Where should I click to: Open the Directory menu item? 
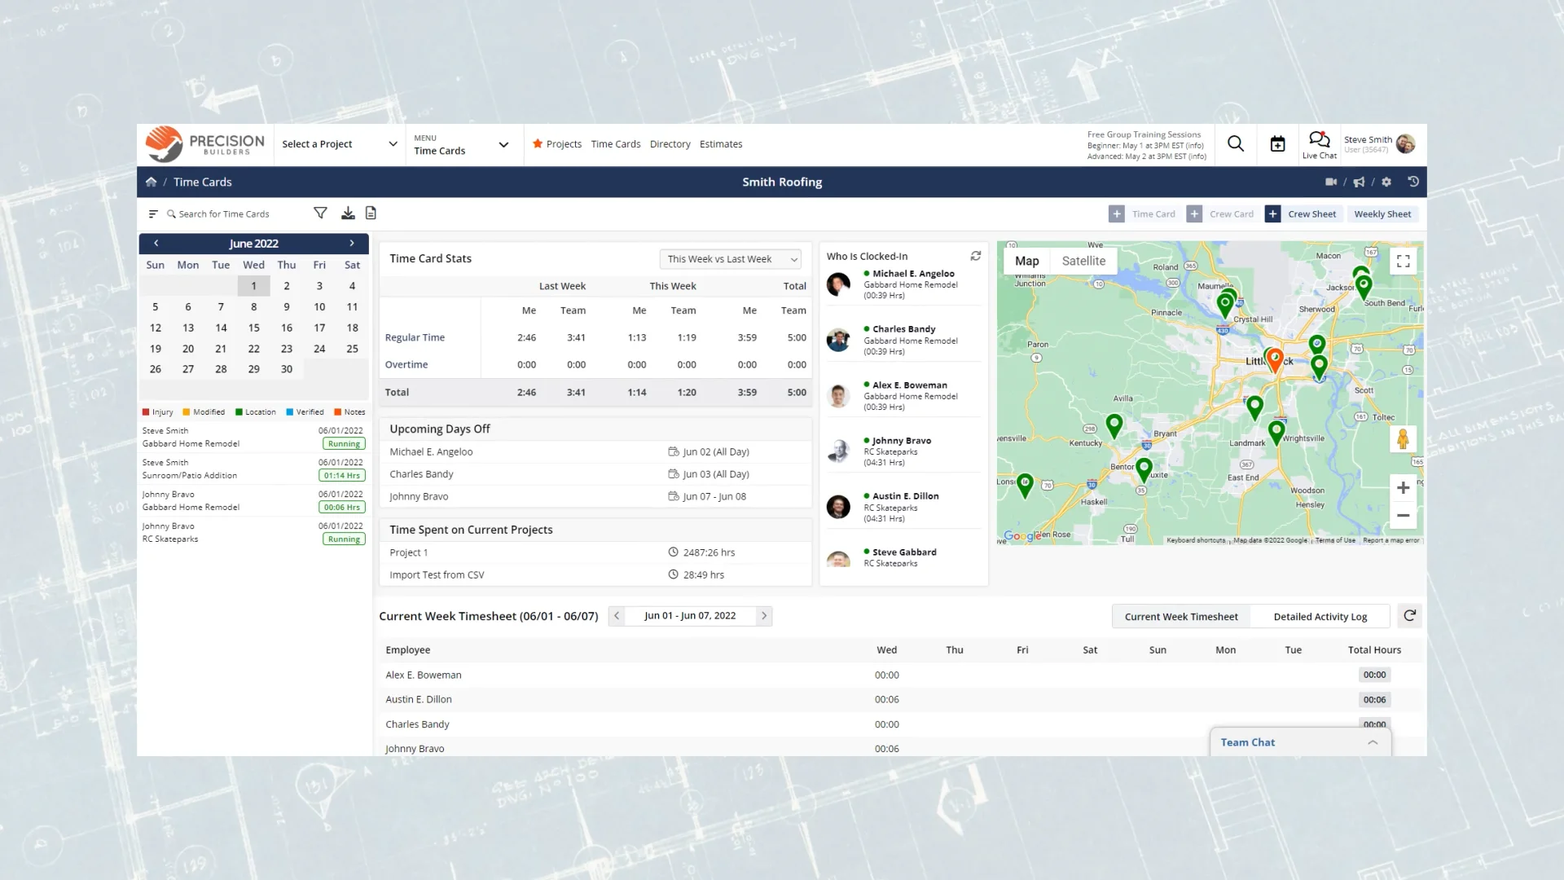670,144
